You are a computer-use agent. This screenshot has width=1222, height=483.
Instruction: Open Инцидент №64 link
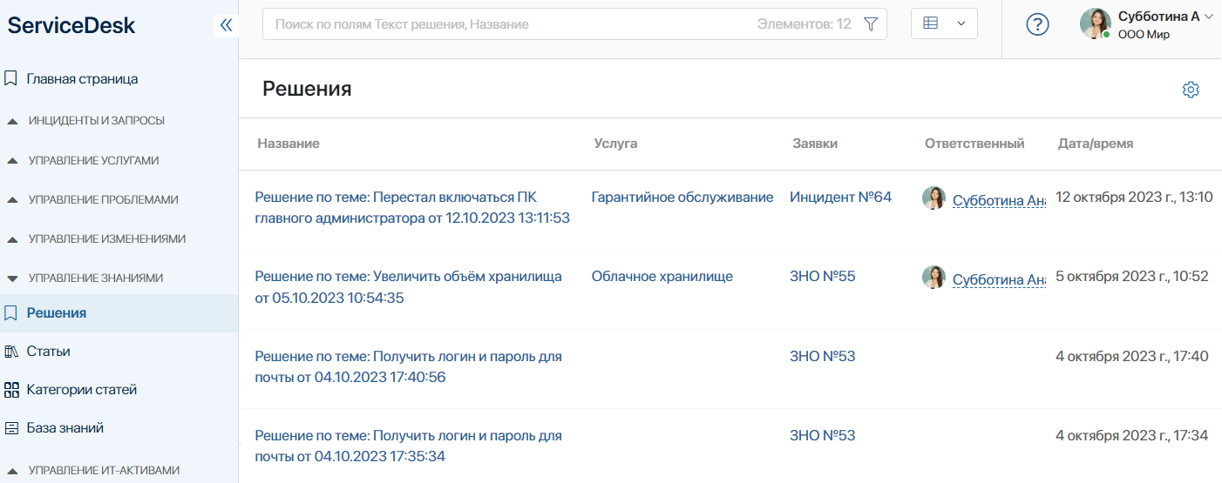pos(841,198)
